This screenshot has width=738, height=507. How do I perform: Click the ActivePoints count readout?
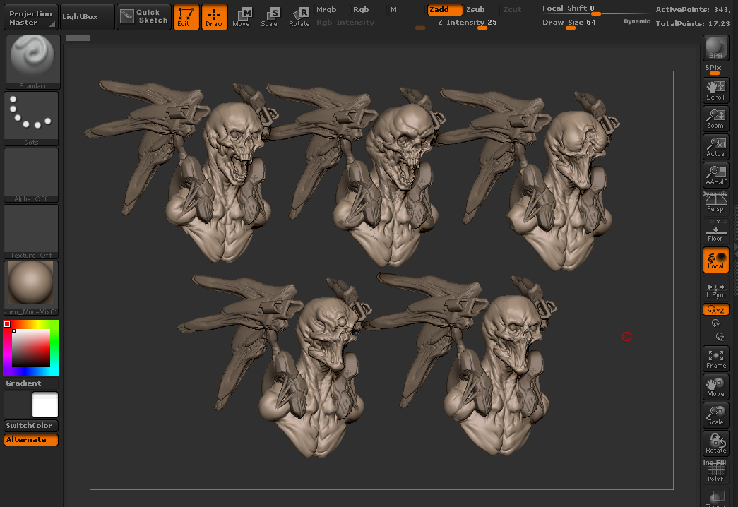coord(694,9)
